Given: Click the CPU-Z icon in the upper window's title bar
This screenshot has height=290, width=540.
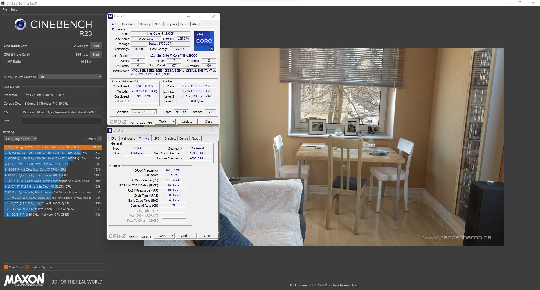Looking at the screenshot, I should point(111,16).
